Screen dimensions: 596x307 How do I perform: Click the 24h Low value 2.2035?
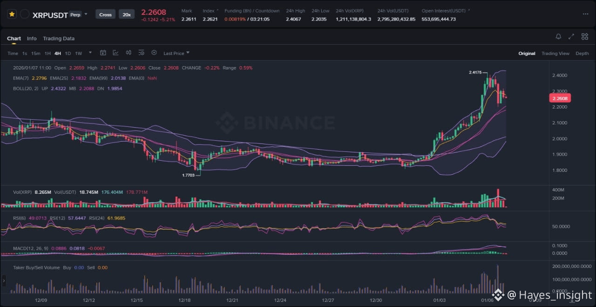click(x=319, y=19)
